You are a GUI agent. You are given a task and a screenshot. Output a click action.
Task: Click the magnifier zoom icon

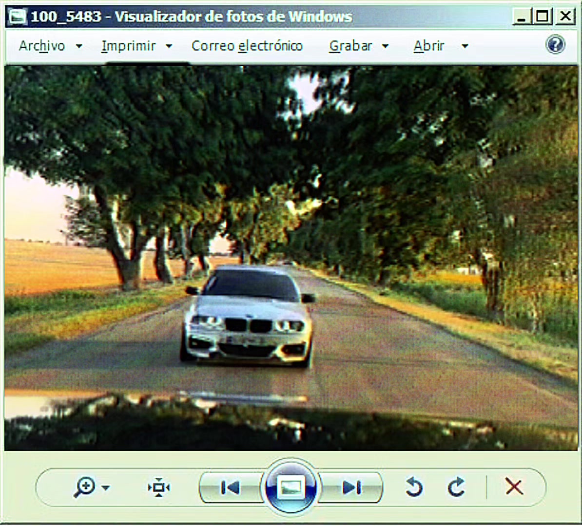(85, 487)
